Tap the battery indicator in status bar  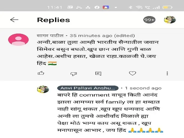(167, 7)
